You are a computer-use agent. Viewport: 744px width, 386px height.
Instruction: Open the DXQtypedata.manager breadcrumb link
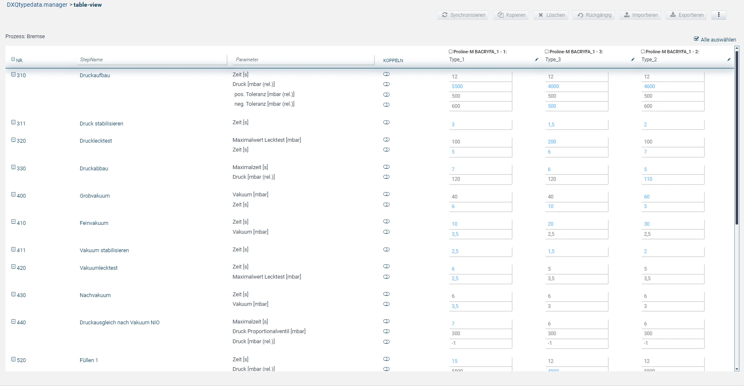(37, 5)
